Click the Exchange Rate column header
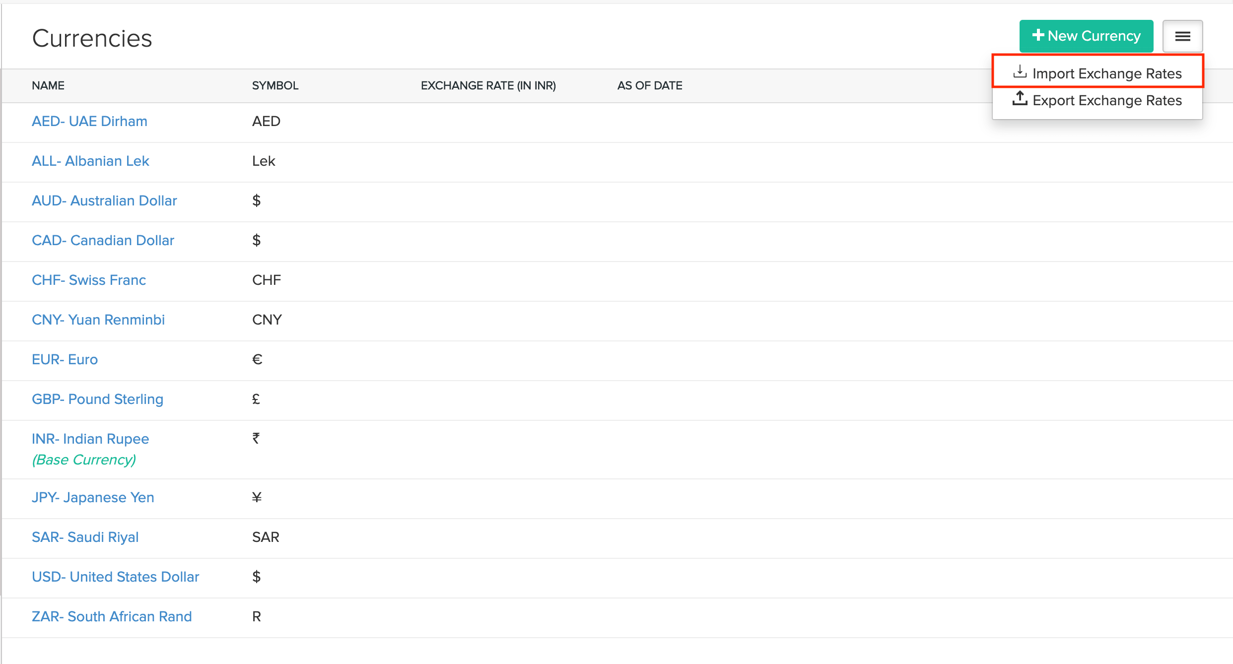This screenshot has width=1233, height=664. click(x=488, y=85)
